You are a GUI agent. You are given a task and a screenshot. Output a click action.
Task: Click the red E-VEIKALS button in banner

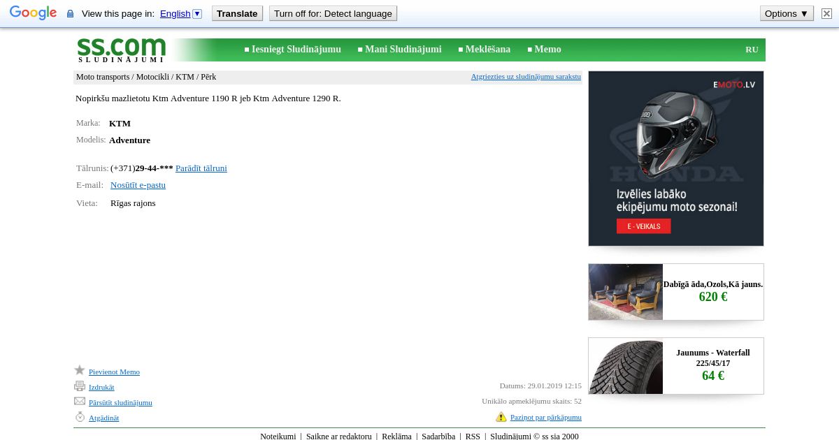(x=643, y=226)
